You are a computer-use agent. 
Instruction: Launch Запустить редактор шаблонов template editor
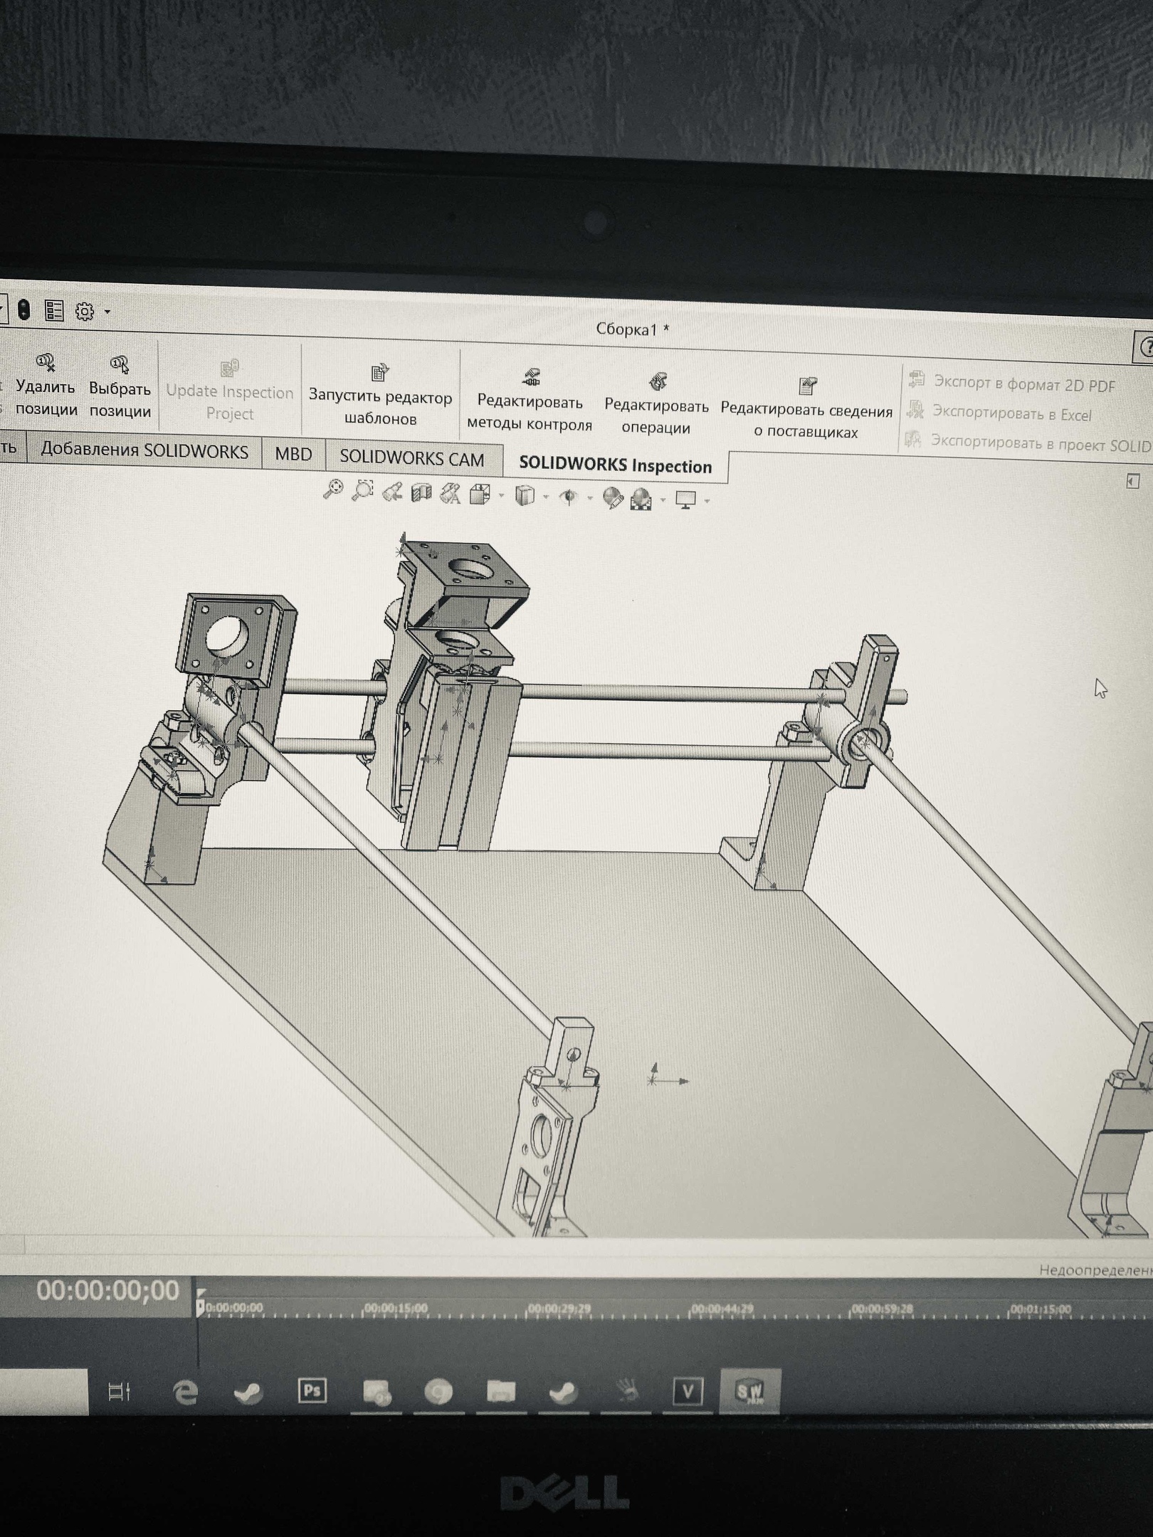(x=380, y=396)
